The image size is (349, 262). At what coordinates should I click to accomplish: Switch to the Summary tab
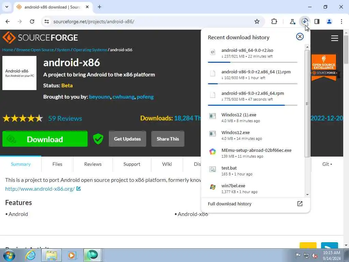pyautogui.click(x=20, y=164)
